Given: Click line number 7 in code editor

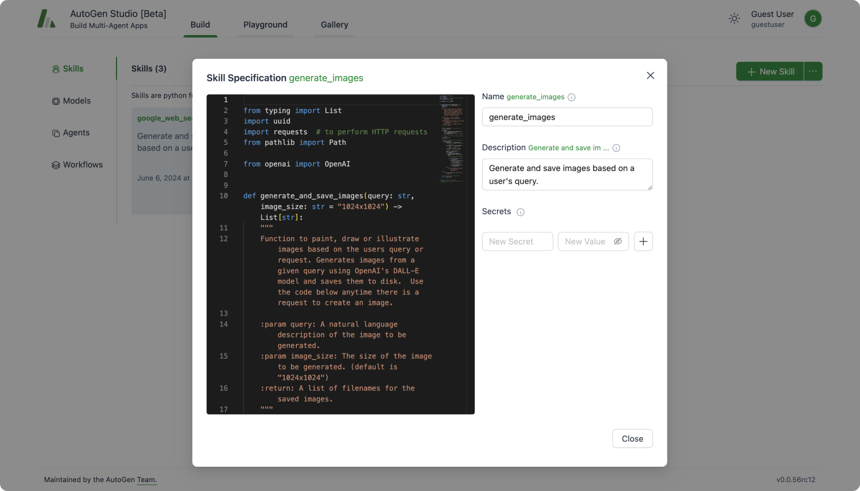Looking at the screenshot, I should [225, 164].
